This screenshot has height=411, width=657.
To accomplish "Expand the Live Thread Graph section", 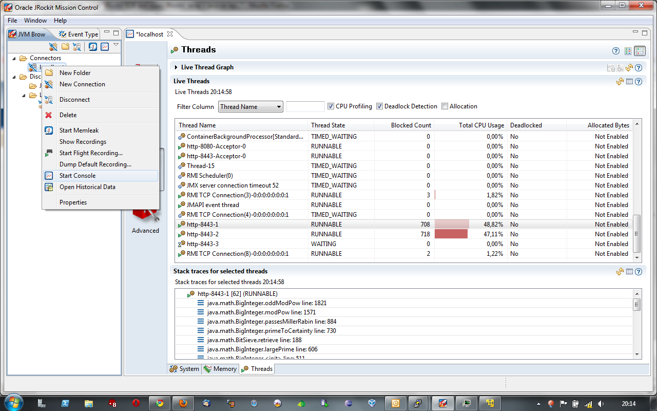I will point(176,67).
